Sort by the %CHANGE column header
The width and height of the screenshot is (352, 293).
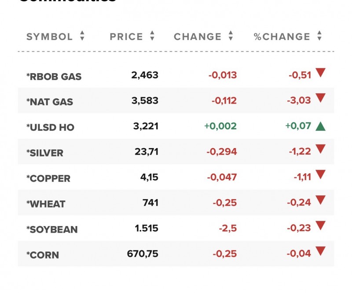(x=282, y=37)
